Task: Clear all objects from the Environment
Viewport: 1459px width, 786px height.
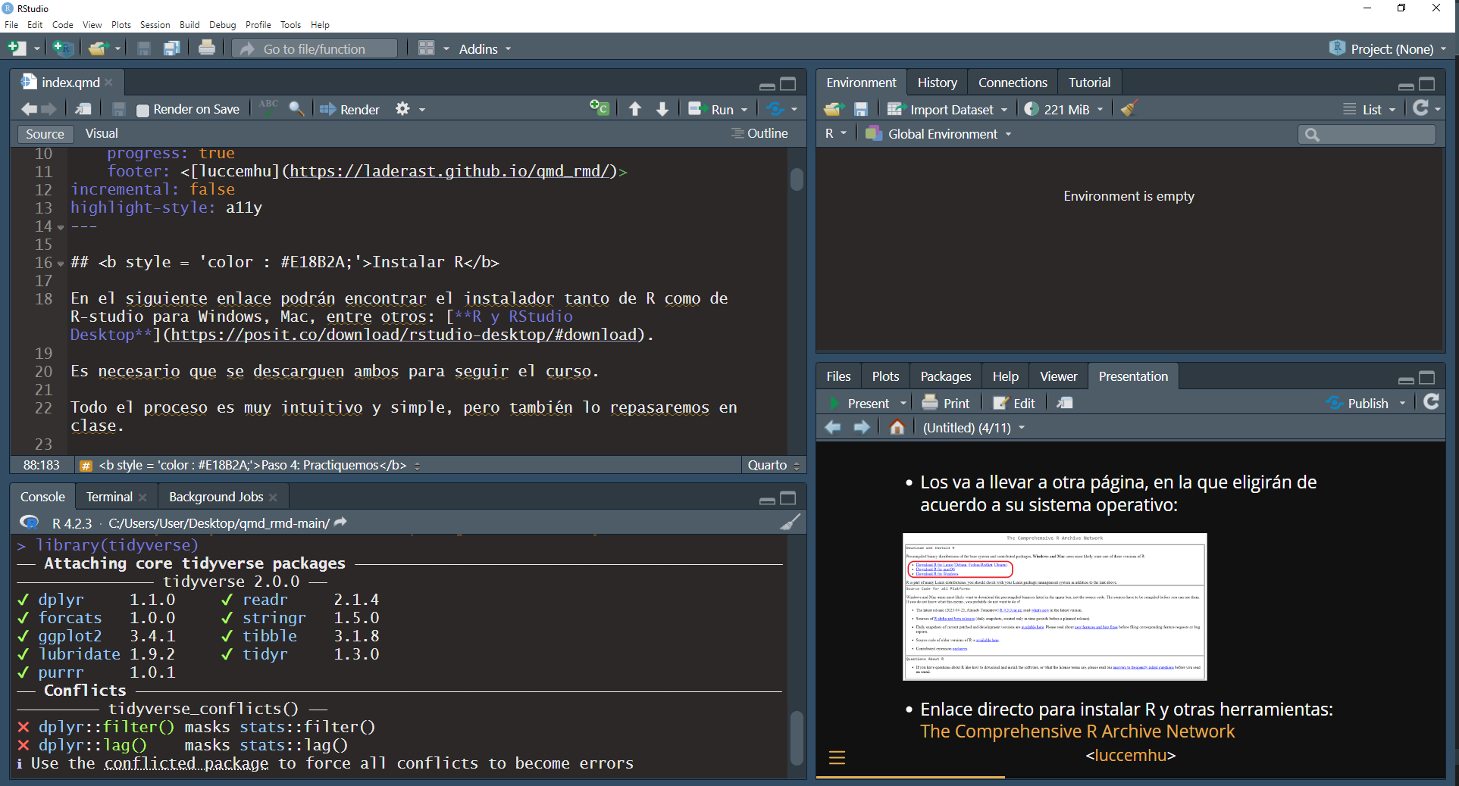Action: click(1129, 108)
